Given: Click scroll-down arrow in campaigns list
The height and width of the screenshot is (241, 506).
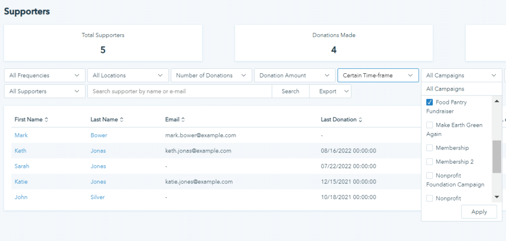Looking at the screenshot, I should [x=497, y=197].
